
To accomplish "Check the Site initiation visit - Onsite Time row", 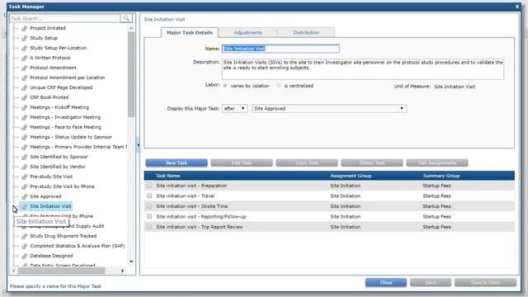I will point(149,206).
